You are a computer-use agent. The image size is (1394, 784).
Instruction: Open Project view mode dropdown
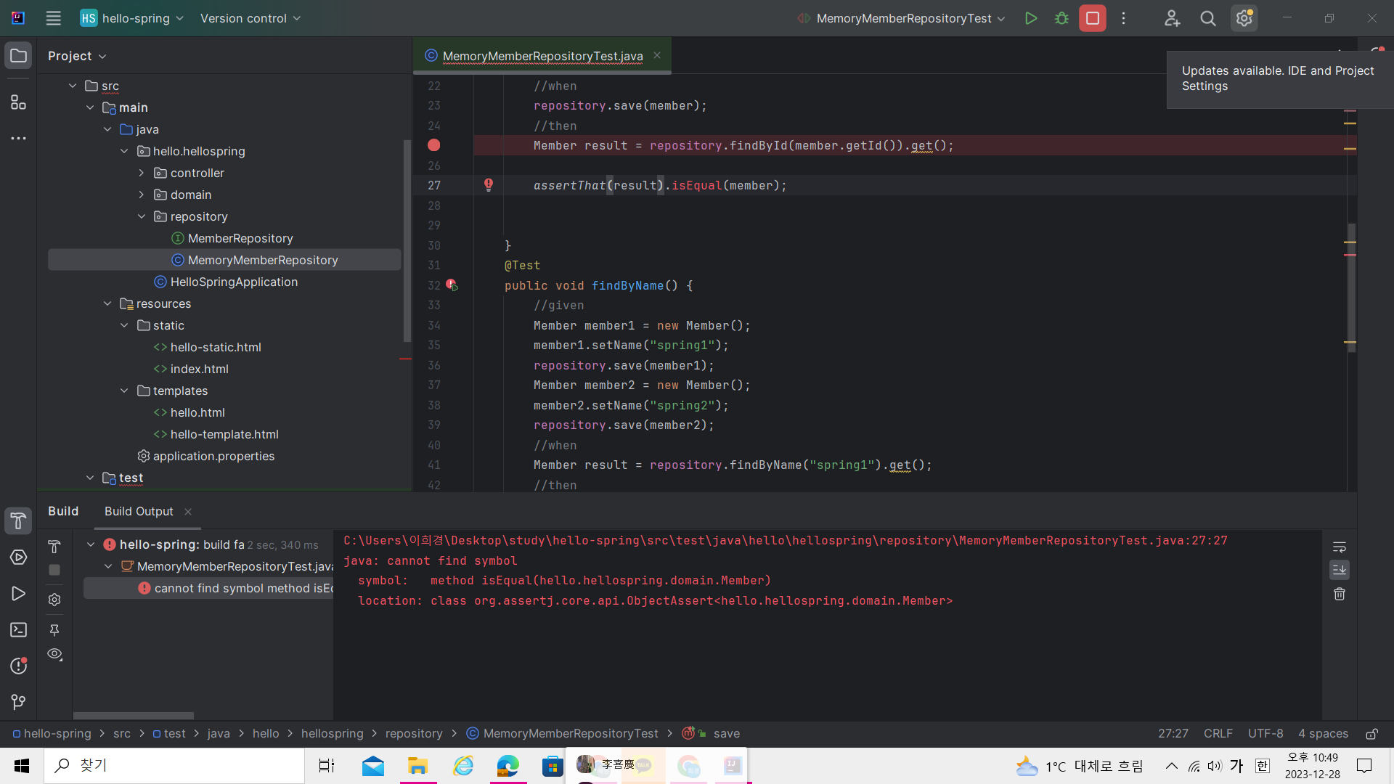coord(77,56)
